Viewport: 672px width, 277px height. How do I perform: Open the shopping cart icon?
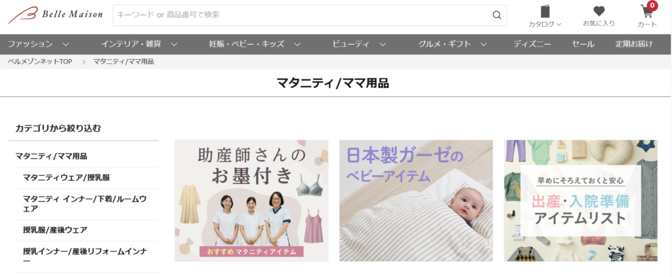pos(646,12)
